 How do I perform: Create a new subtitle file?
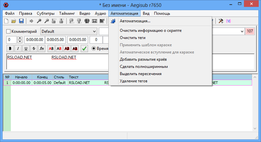coord(6,21)
